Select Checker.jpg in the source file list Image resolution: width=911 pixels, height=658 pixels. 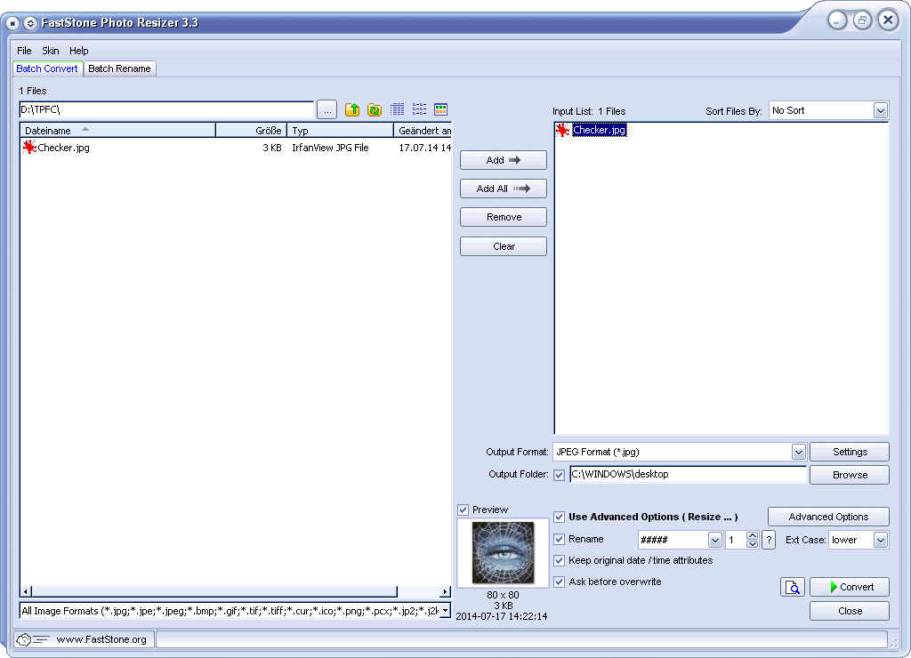(63, 148)
